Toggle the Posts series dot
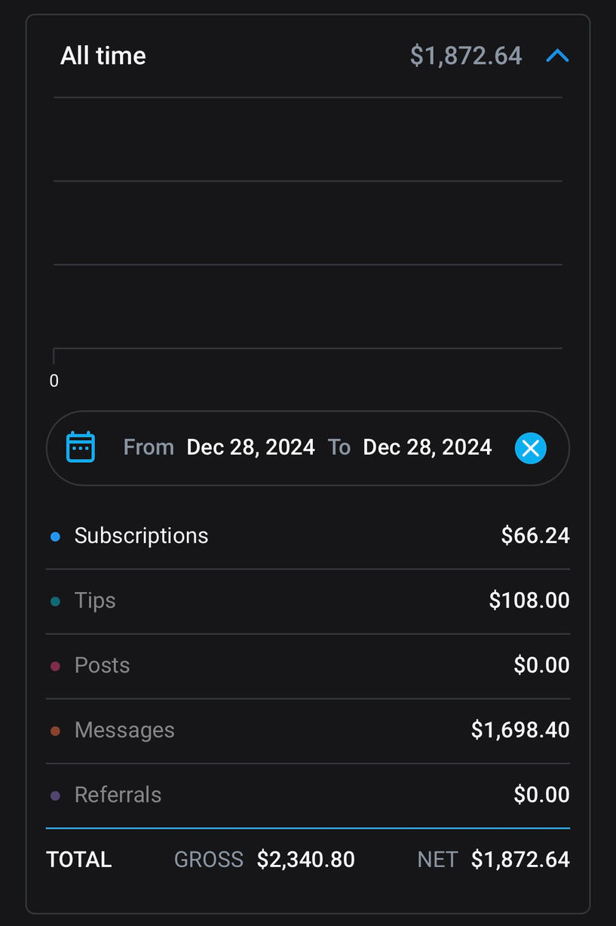This screenshot has height=926, width=616. tap(55, 667)
